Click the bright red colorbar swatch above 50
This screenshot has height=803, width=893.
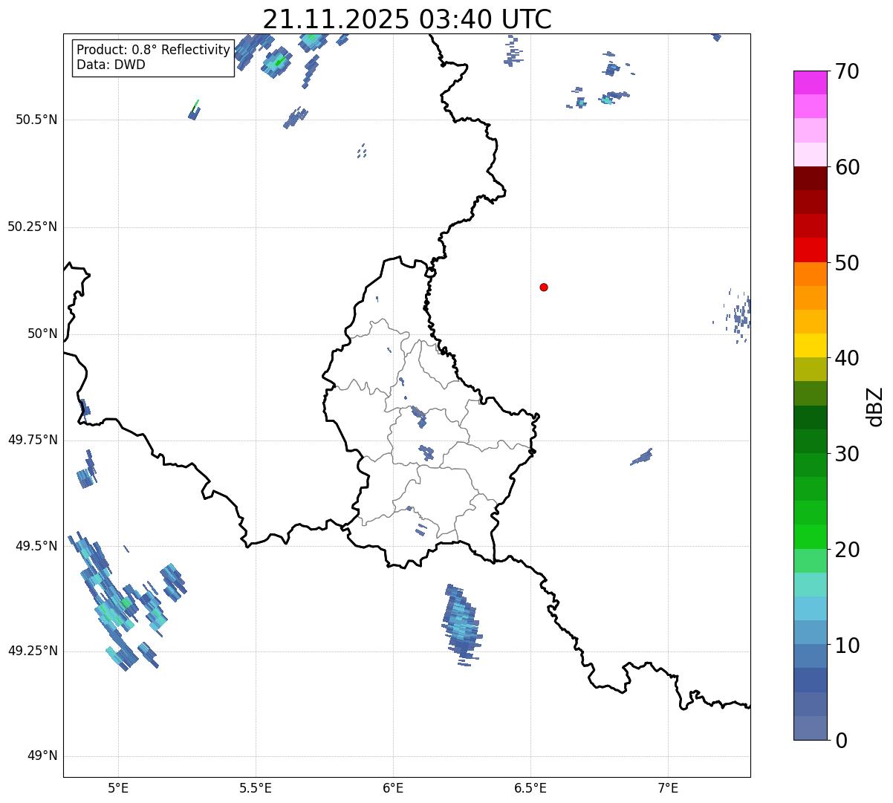click(x=810, y=250)
